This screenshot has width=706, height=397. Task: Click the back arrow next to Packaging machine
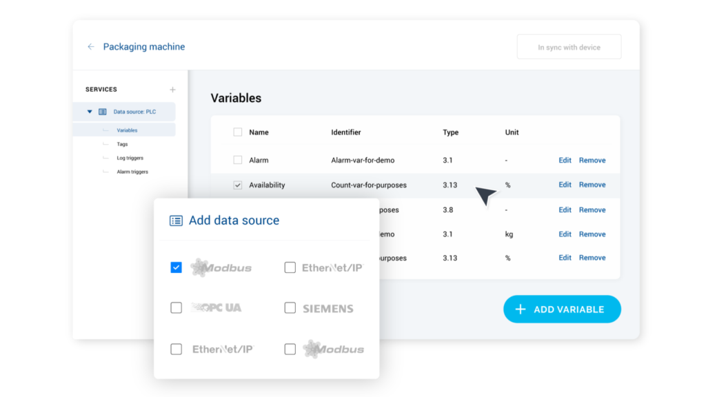pyautogui.click(x=90, y=46)
